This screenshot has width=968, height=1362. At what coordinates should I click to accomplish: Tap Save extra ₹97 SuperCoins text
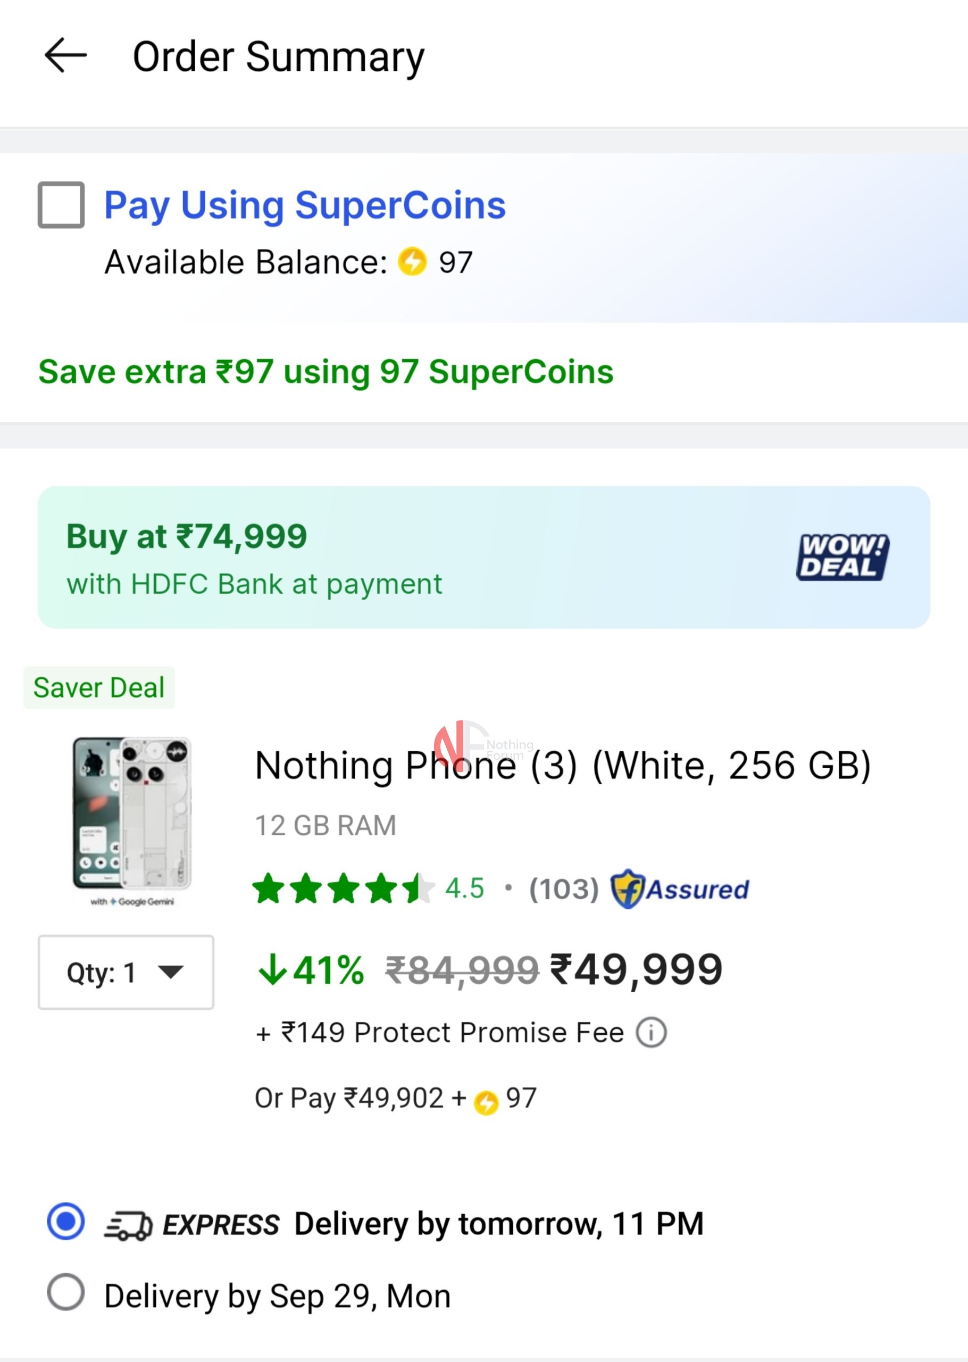click(x=326, y=372)
